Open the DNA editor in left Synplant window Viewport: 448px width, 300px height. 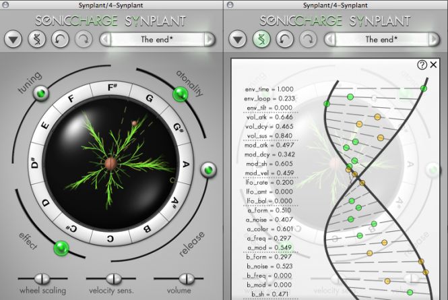pos(37,39)
